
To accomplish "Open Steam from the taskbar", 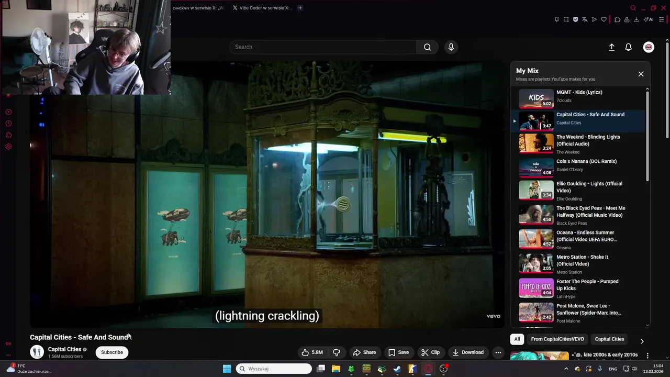I will (397, 369).
